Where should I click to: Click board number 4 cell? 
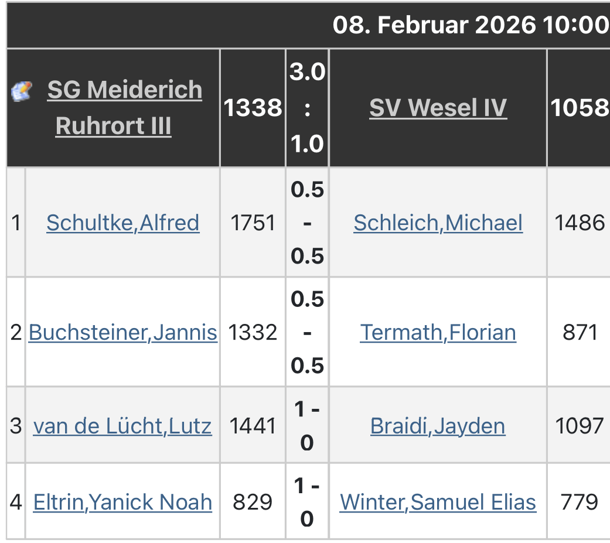16,502
